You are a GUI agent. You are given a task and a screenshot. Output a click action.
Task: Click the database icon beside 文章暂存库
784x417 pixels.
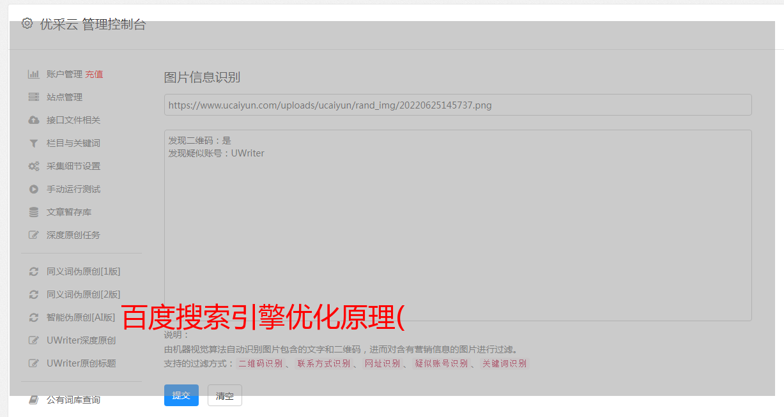point(33,212)
